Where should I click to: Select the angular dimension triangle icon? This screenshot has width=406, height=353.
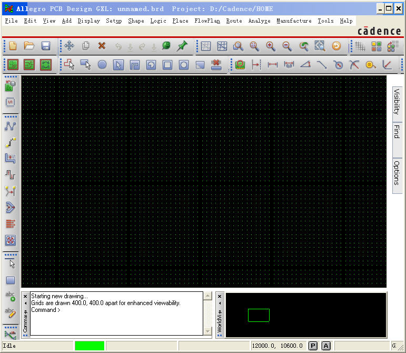point(305,64)
